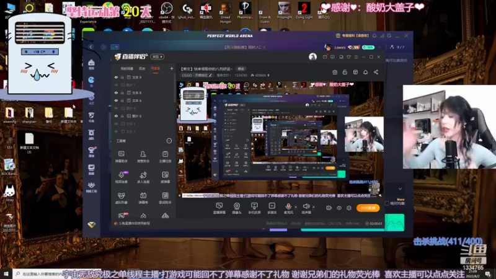Open the 多人连麦 multi-user co-stream tool

tap(143, 177)
